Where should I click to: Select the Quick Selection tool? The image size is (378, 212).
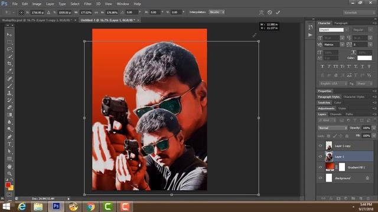click(x=9, y=57)
